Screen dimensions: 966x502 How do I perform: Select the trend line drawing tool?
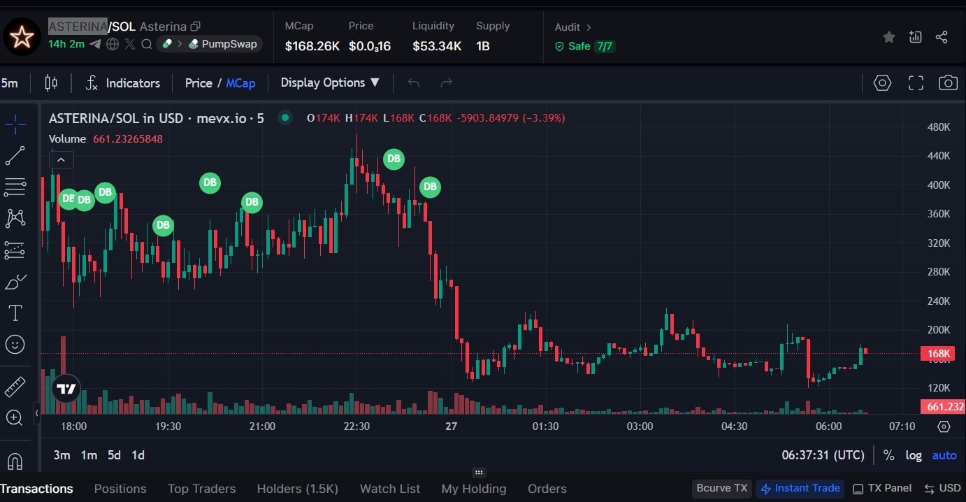click(x=15, y=156)
